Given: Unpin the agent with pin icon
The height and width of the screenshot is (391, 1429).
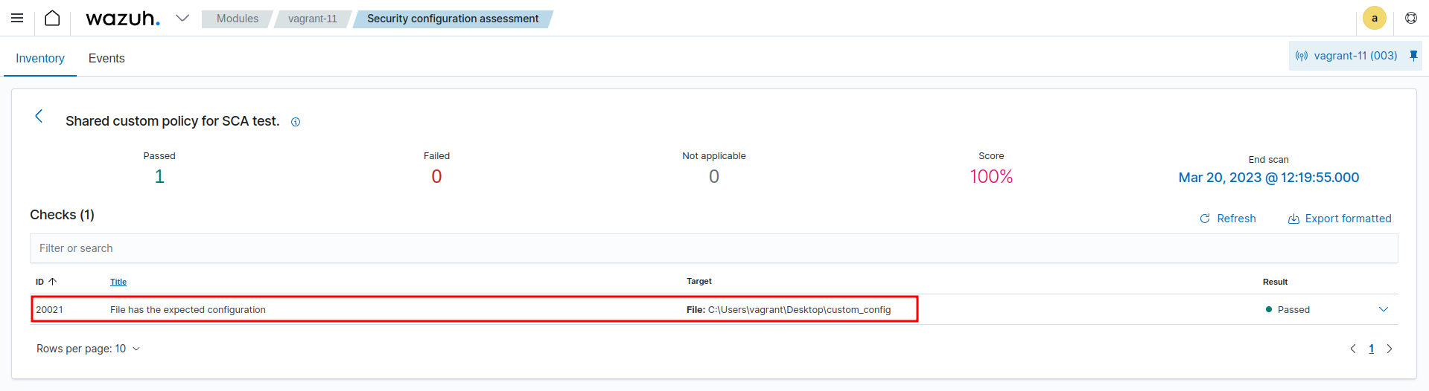Looking at the screenshot, I should 1413,56.
